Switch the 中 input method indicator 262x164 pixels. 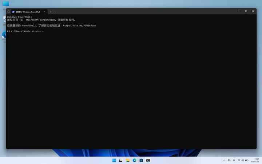[234, 160]
